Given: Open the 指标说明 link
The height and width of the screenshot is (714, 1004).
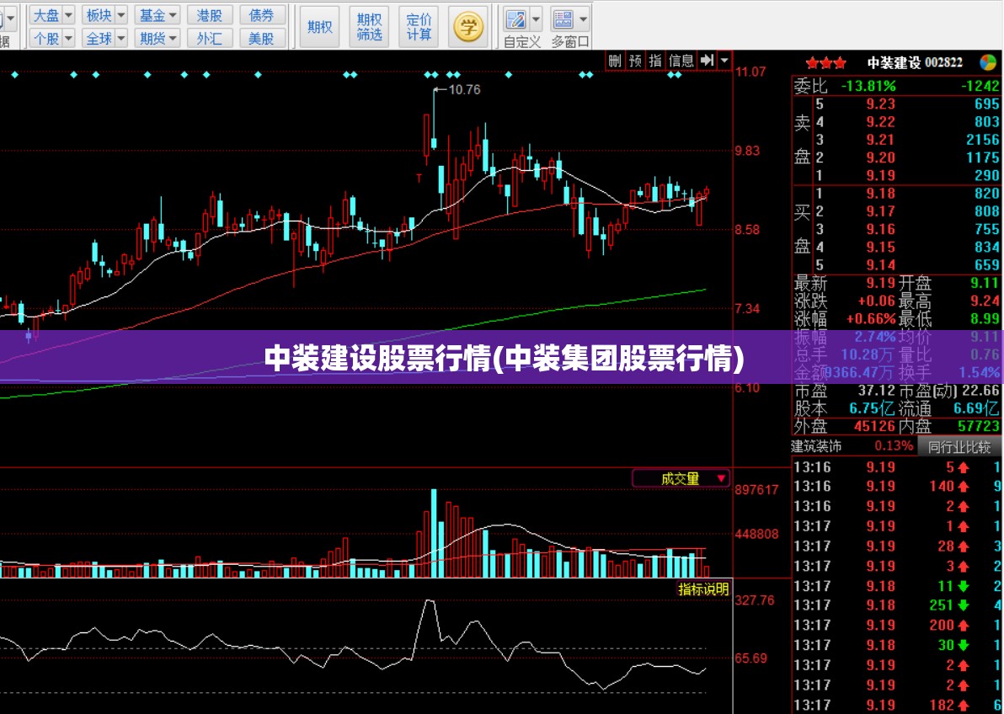Looking at the screenshot, I should pos(703,589).
